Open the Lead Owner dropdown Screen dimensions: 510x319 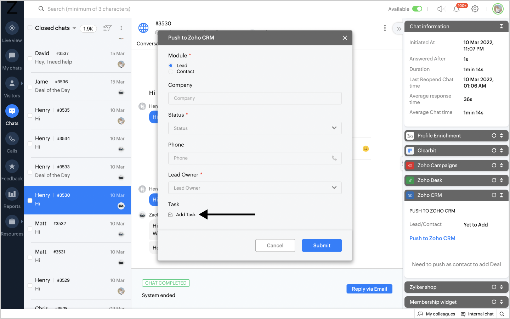coord(255,188)
